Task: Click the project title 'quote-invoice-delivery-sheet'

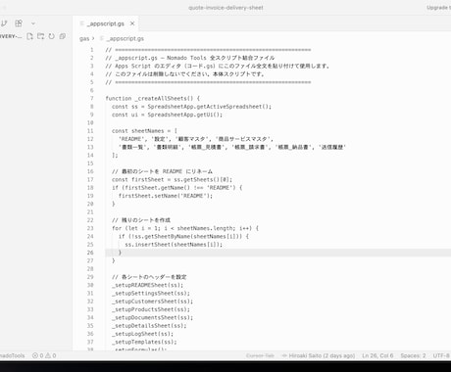Action: (225, 8)
